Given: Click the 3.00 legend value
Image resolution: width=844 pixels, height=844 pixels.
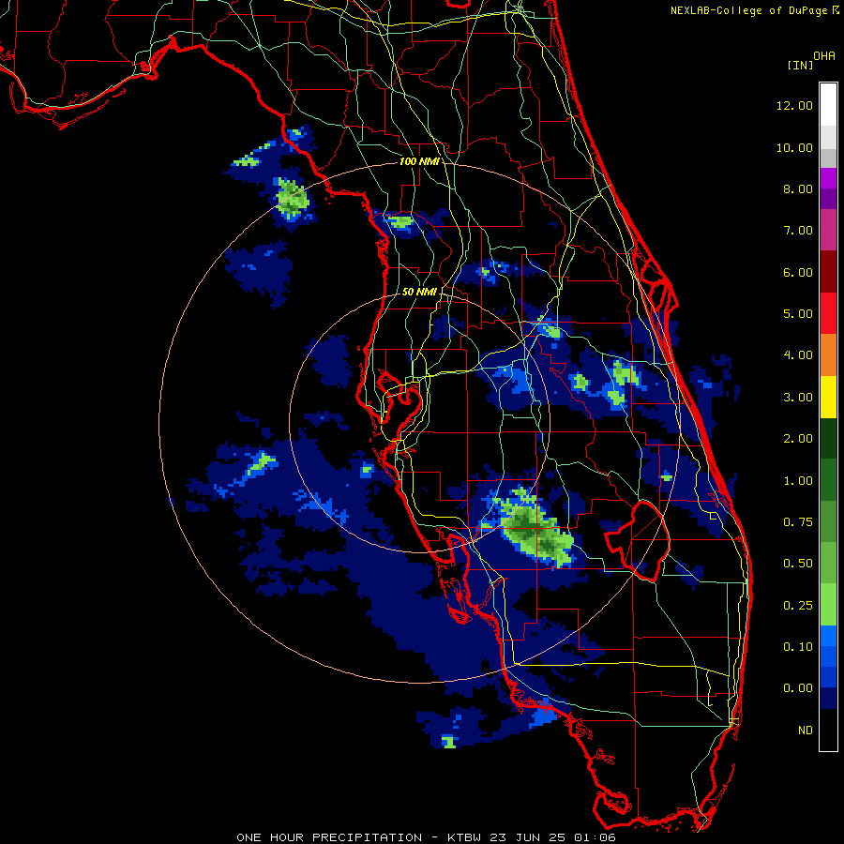Looking at the screenshot, I should 798,398.
